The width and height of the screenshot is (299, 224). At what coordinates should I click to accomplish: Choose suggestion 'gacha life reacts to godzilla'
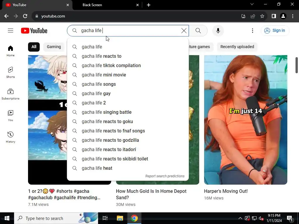(128, 140)
